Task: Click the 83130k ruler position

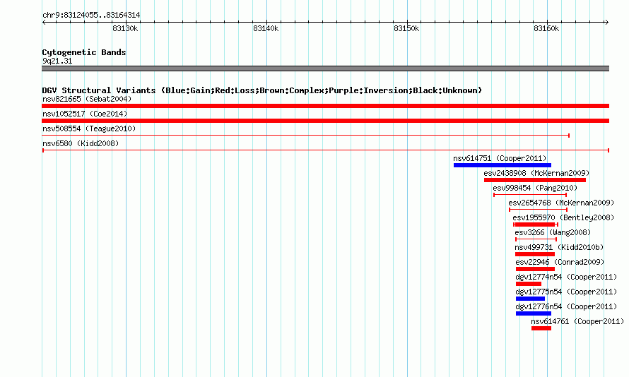Action: (x=125, y=28)
